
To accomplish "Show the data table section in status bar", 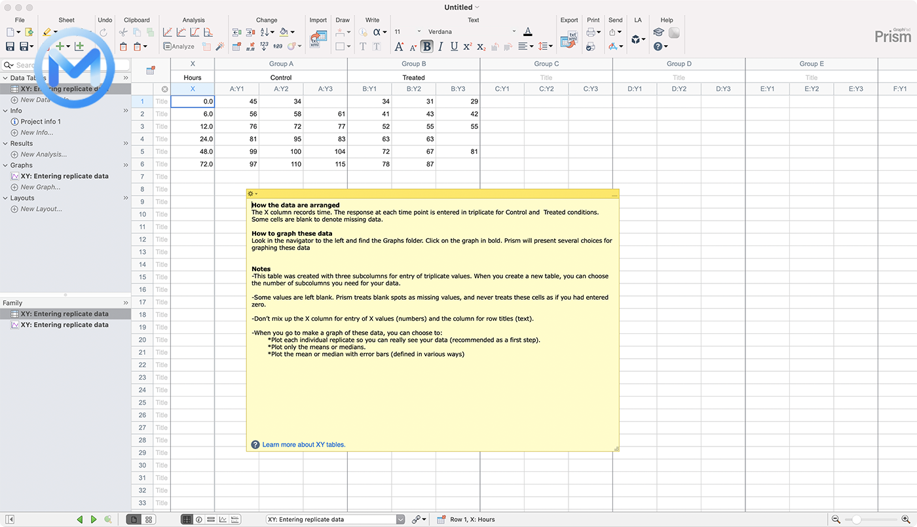I will tap(187, 519).
